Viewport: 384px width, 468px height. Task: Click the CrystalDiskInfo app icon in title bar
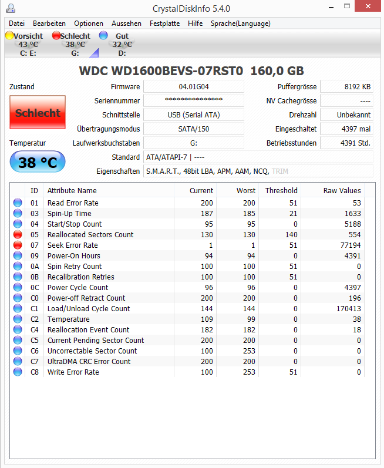(x=11, y=8)
